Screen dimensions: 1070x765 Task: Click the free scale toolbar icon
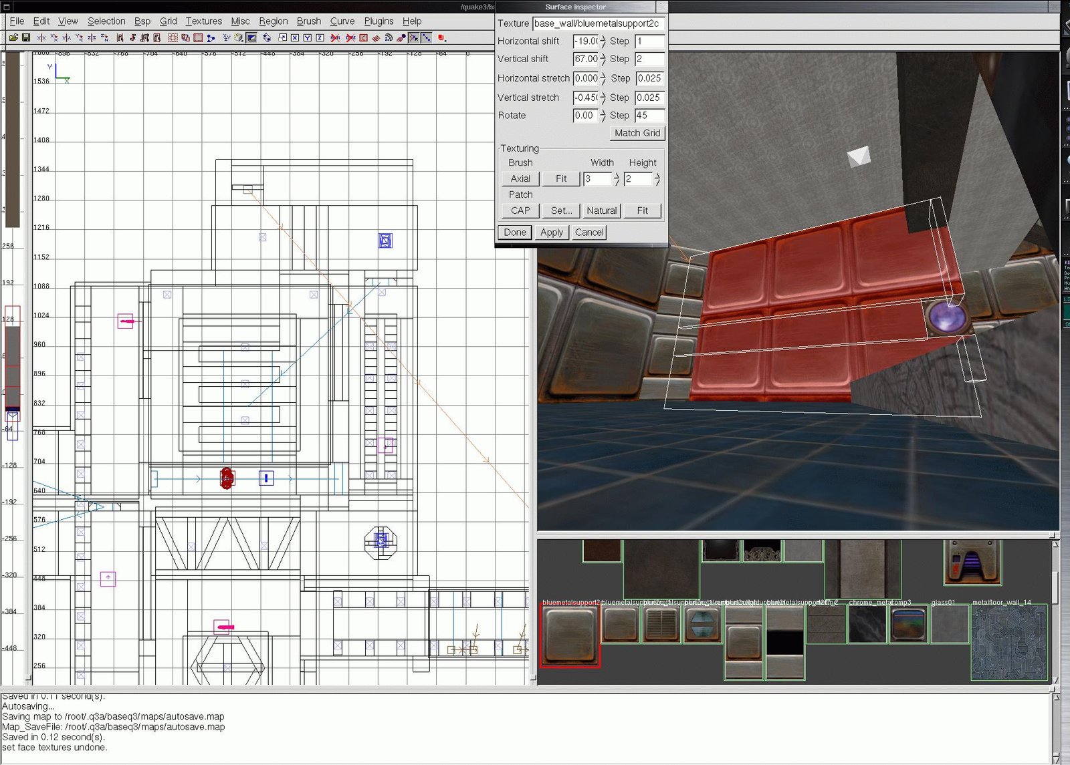[x=282, y=37]
